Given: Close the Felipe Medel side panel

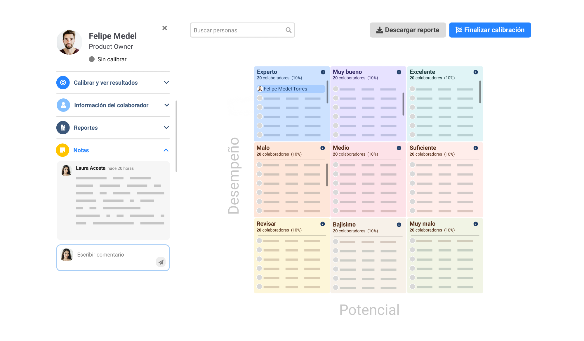Looking at the screenshot, I should (165, 28).
